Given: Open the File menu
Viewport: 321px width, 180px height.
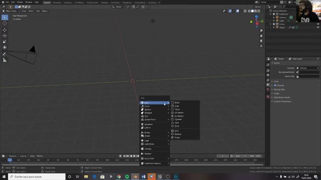Looking at the screenshot, I should click(x=8, y=2).
